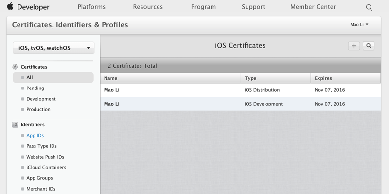The width and height of the screenshot is (389, 194).
Task: Sort by Expires column header
Action: (346, 78)
